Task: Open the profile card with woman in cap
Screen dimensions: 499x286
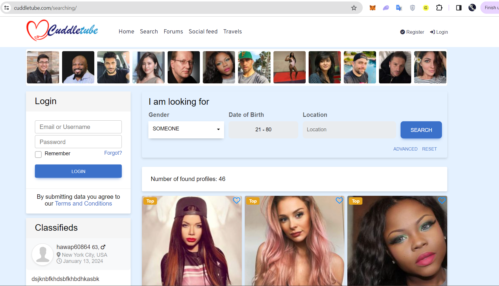Action: (x=192, y=241)
